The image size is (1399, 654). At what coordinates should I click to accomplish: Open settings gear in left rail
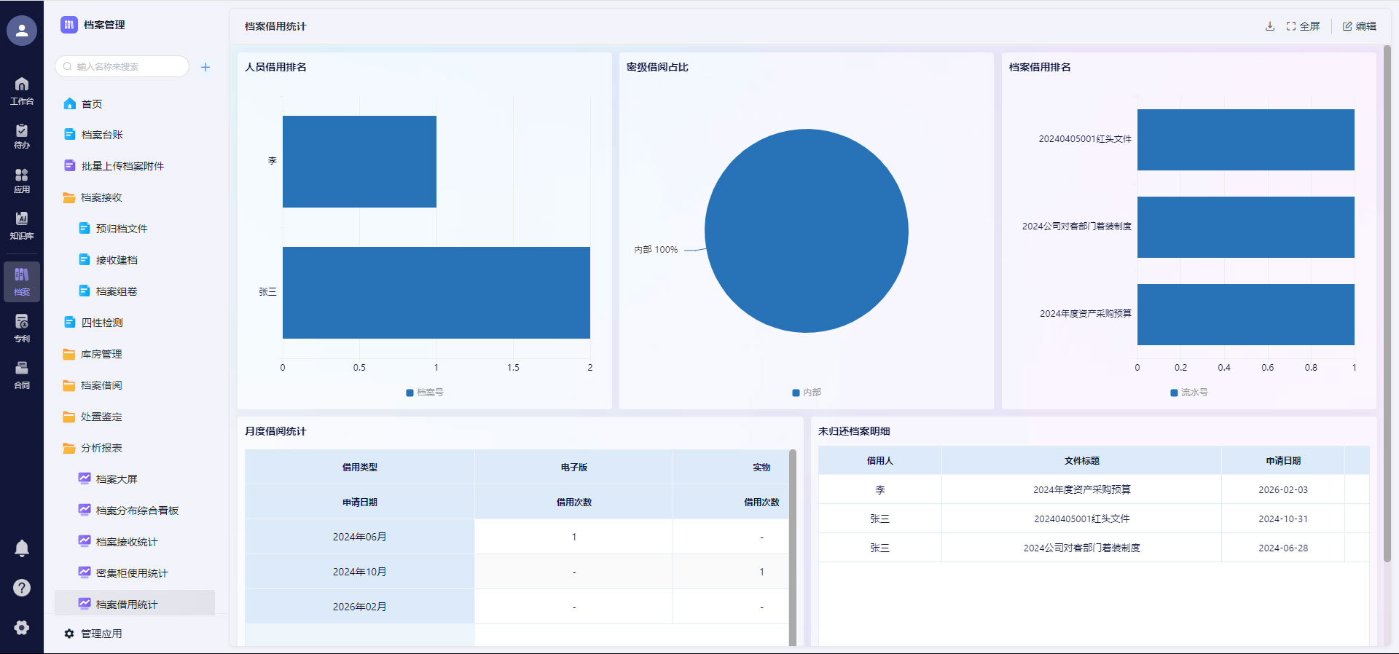tap(22, 628)
